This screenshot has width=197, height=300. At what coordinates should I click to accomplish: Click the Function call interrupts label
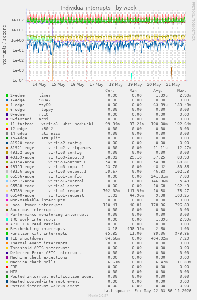(39, 233)
